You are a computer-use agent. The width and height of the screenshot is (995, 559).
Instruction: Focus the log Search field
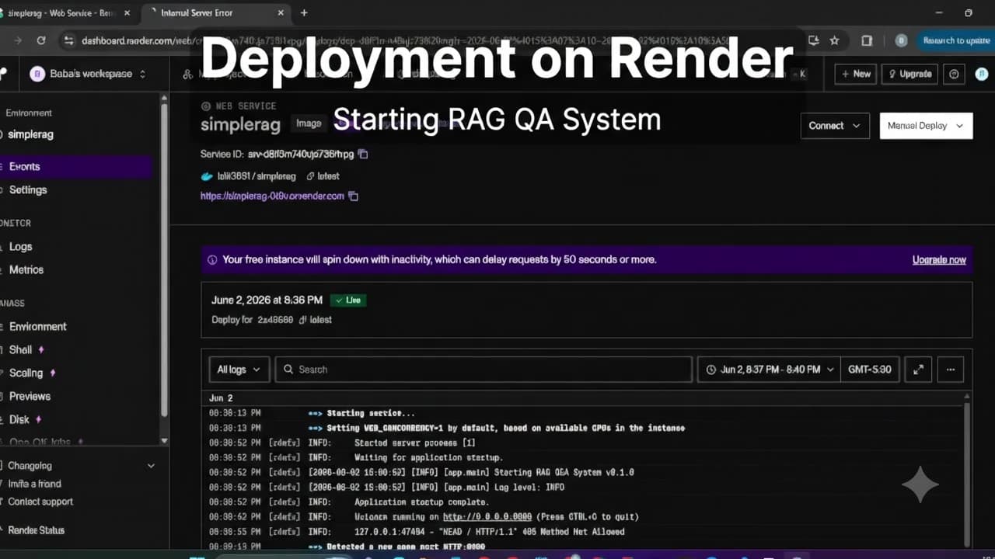pyautogui.click(x=484, y=370)
